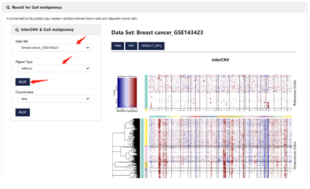
Task: Click the Observations (Cells) heatmap panel
Action: pyautogui.click(x=221, y=148)
